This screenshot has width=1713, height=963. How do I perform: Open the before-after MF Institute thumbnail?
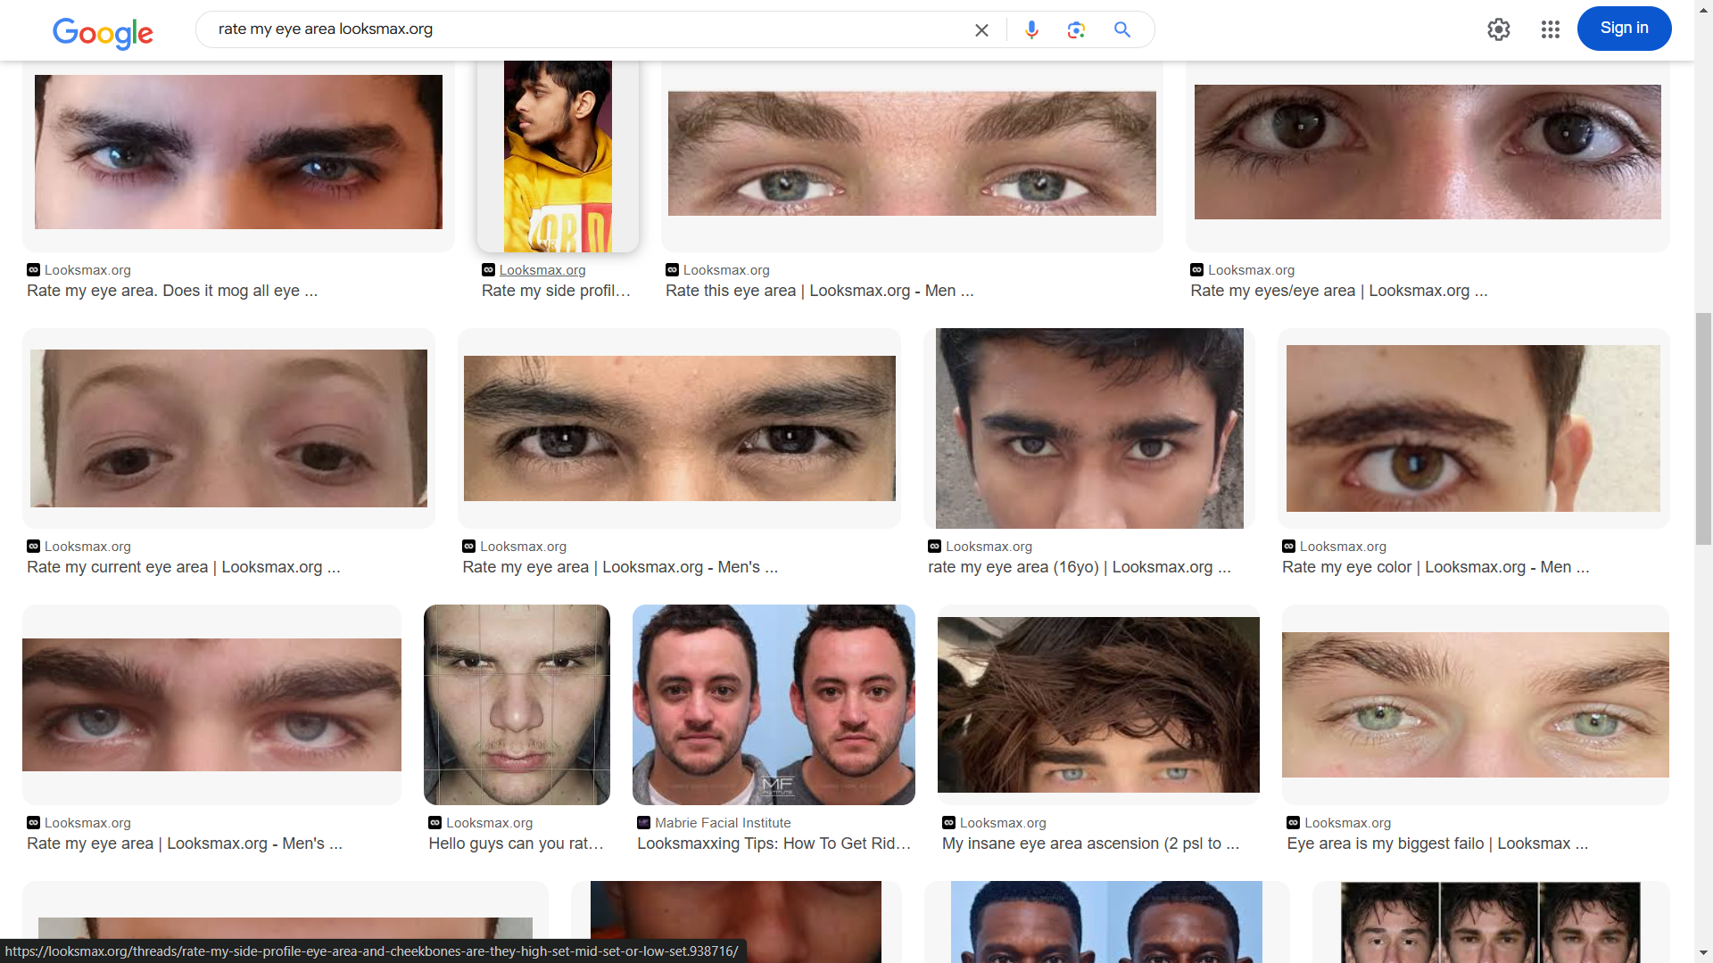[774, 704]
